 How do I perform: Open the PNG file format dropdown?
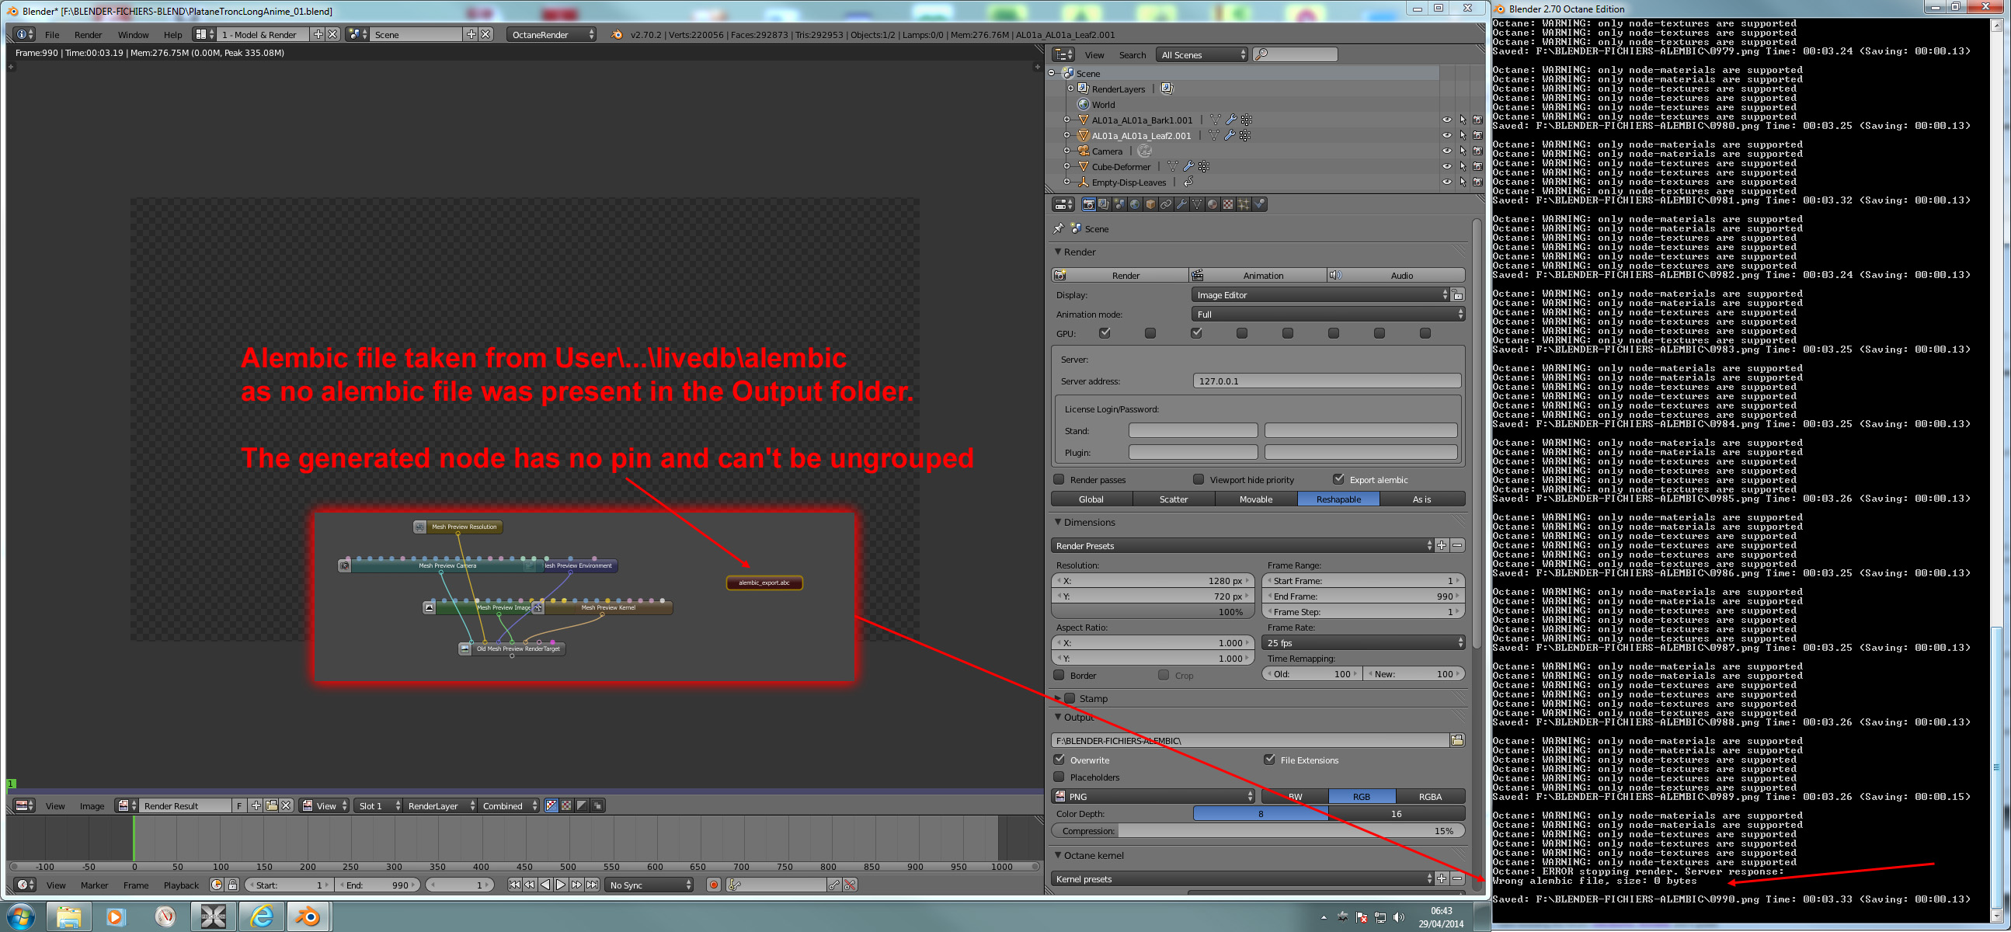click(1152, 796)
